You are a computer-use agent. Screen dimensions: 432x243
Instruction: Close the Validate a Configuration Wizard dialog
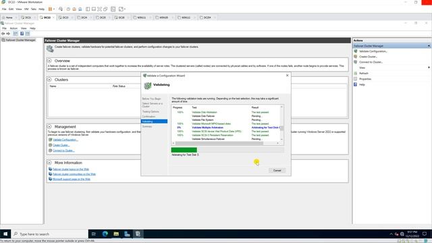click(288, 75)
